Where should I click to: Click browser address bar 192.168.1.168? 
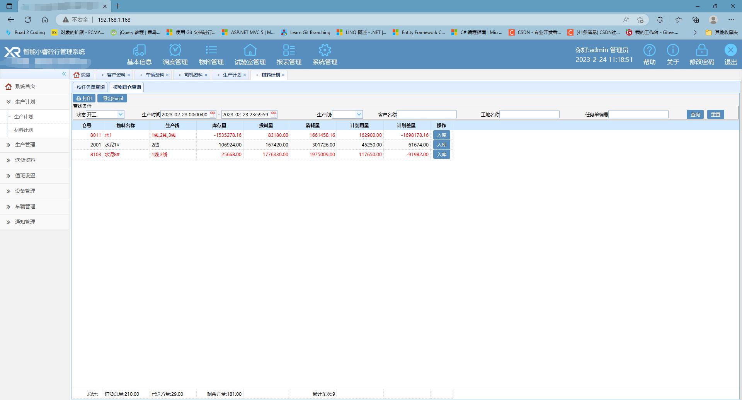tap(114, 20)
